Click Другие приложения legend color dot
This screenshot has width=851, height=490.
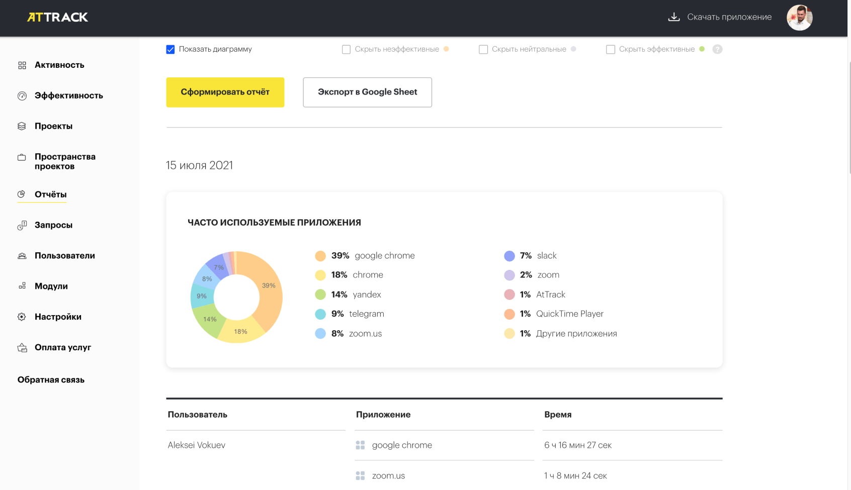click(x=509, y=334)
